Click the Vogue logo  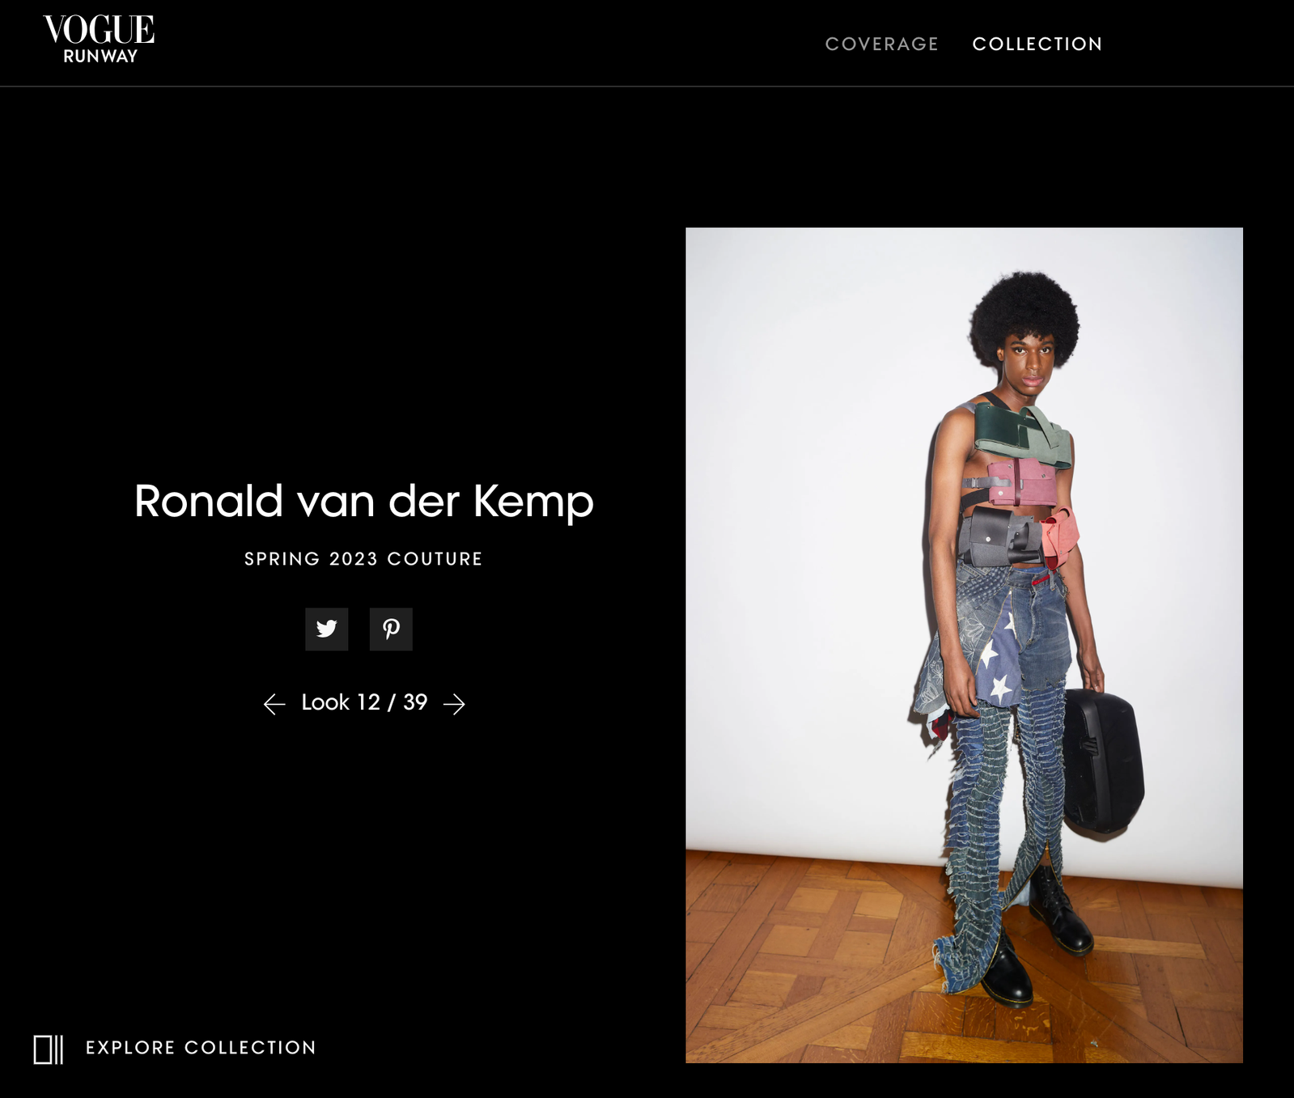(99, 30)
